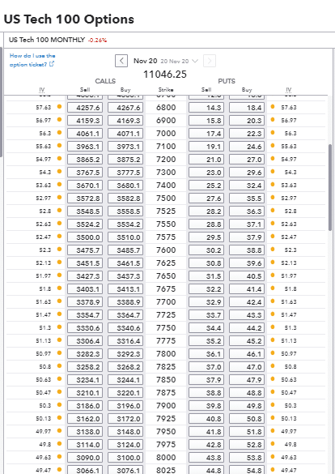Click the orange dot beside call IV 57.63
This screenshot has height=474, width=335.
click(59, 106)
